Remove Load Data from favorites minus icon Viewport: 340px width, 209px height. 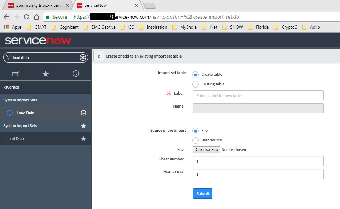tap(83, 113)
